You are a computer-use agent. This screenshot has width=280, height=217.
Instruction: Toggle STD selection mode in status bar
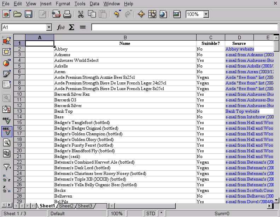(x=151, y=213)
